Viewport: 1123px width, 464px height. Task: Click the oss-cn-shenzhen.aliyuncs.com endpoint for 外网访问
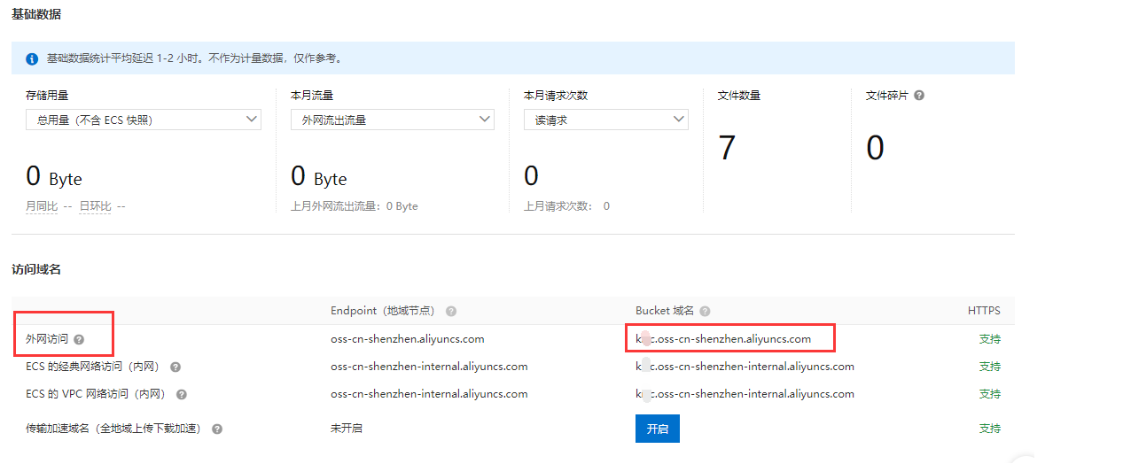click(x=407, y=339)
